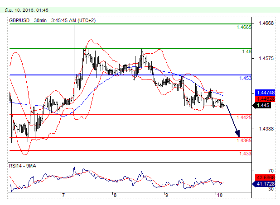
Task: Click the red 1.44628 price tag
Action: tap(265, 99)
